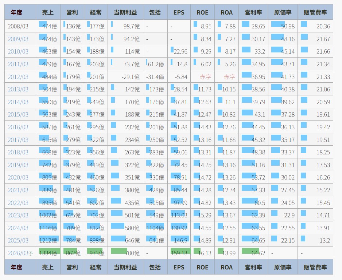Select the 700億 forecast net income cell
This screenshot has width=342, height=280.
125,253
